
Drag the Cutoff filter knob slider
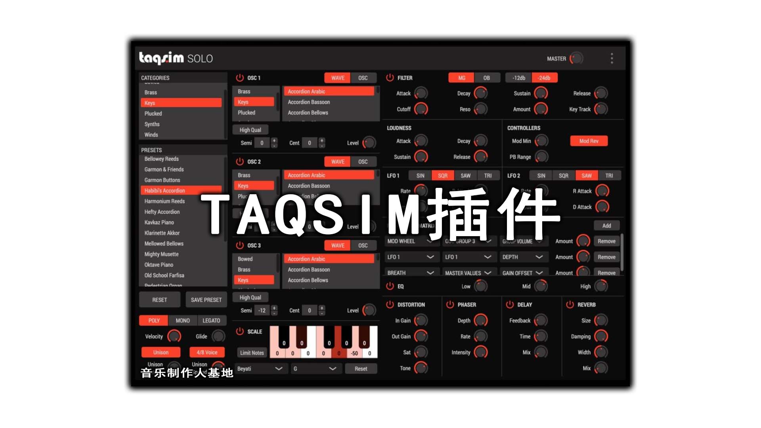pyautogui.click(x=421, y=109)
